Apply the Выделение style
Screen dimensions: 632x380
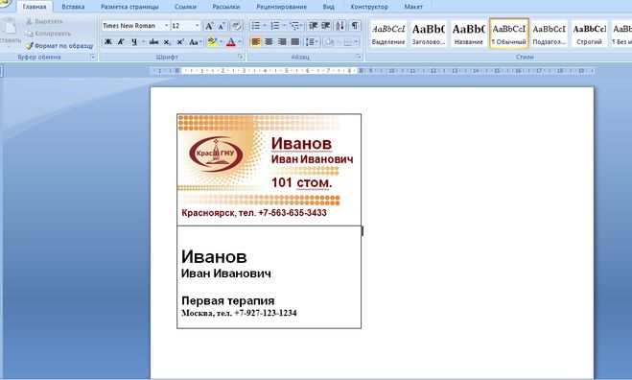click(x=388, y=34)
